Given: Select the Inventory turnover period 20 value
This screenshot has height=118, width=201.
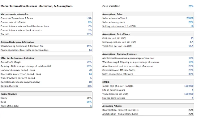Looking at the screenshot, I should pyautogui.click(x=90, y=70).
